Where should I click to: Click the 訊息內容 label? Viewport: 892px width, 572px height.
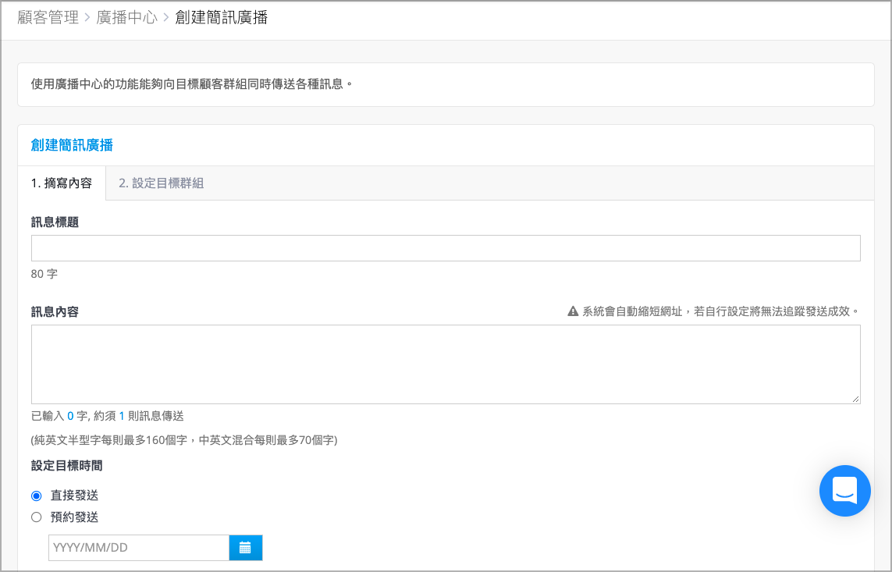point(55,311)
